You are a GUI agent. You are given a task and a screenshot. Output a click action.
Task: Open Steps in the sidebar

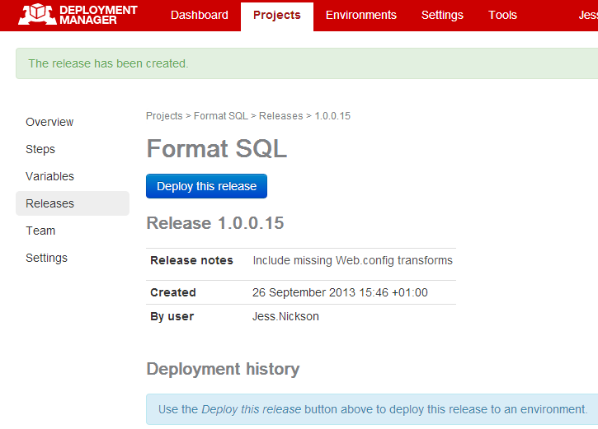pyautogui.click(x=40, y=149)
